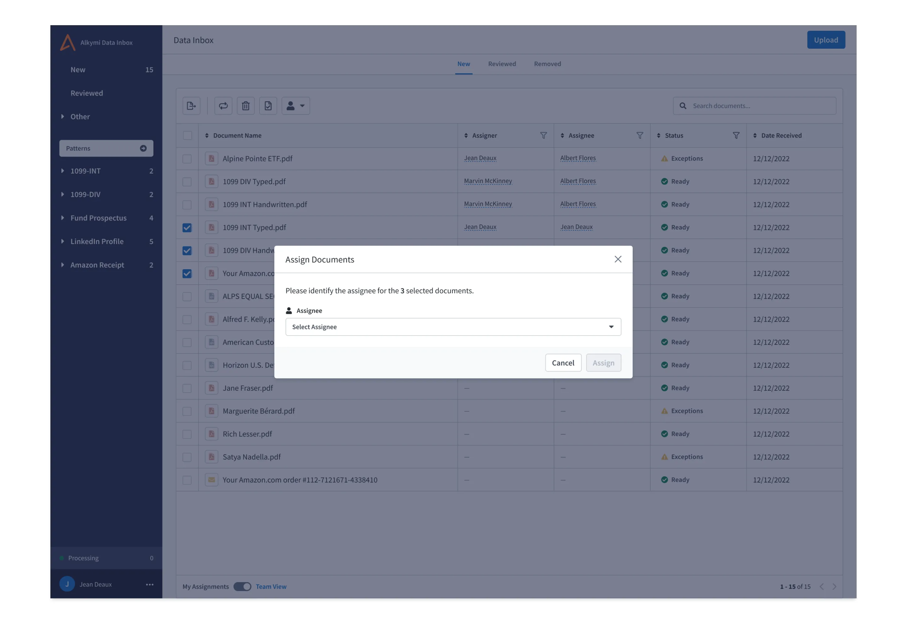Expand the Fund Prospectus pattern
The width and height of the screenshot is (907, 624).
coord(63,218)
